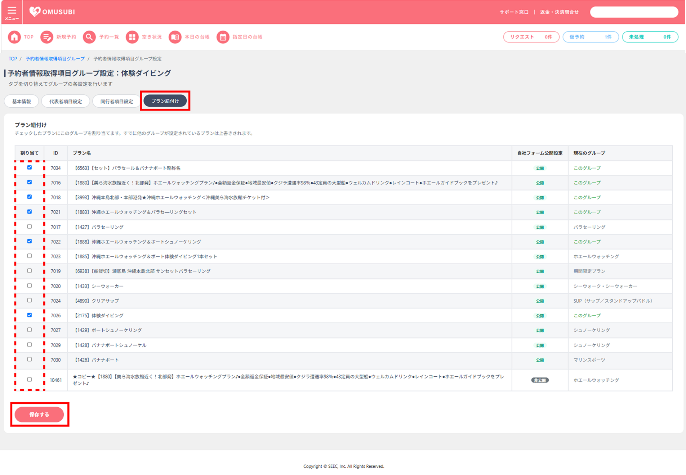Viewport: 686px width, 475px height.
Task: Check plan 10461 checkbox
Action: 30,380
